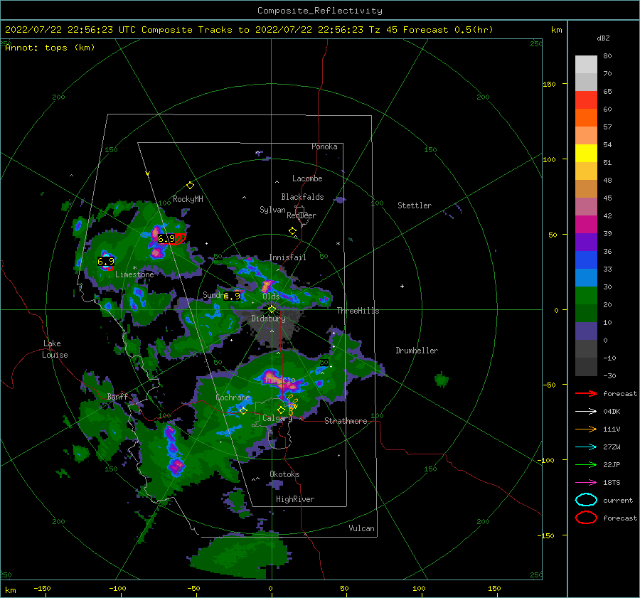The width and height of the screenshot is (640, 598).
Task: Click the dBZ legend heading
Action: (603, 38)
